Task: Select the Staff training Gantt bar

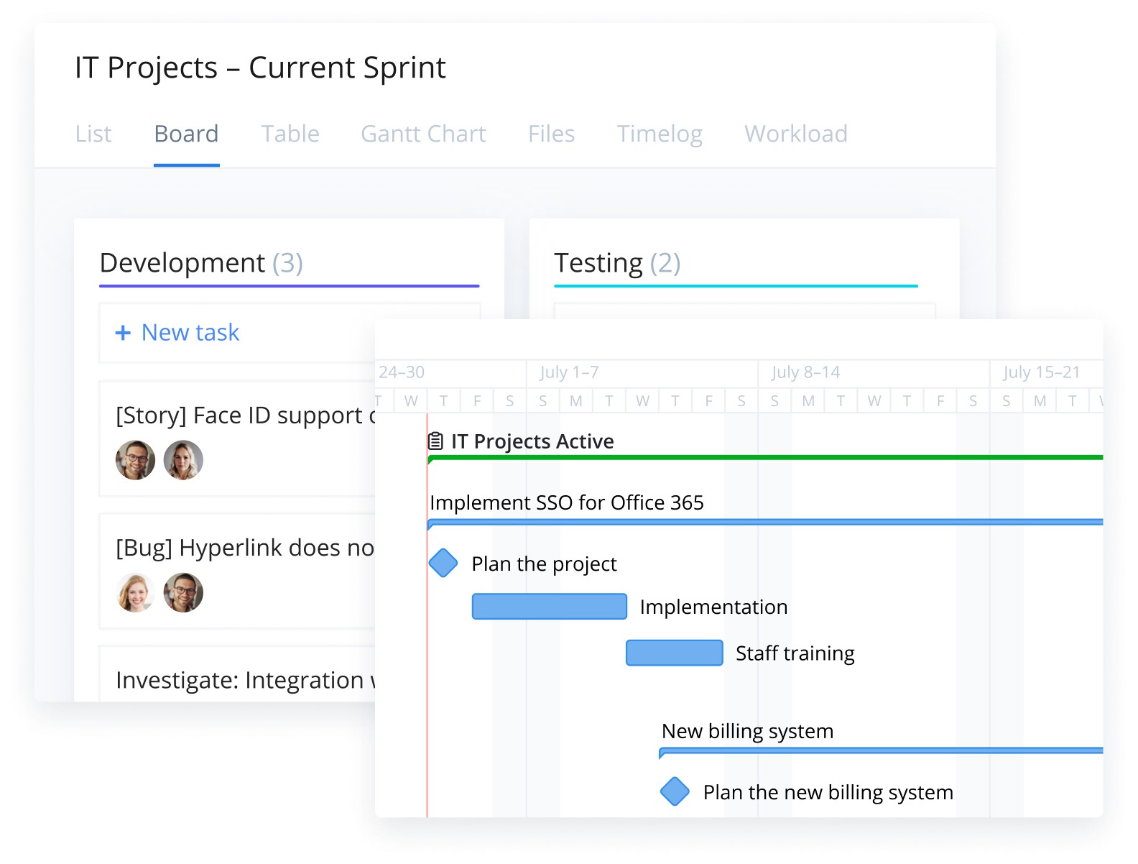Action: point(675,653)
